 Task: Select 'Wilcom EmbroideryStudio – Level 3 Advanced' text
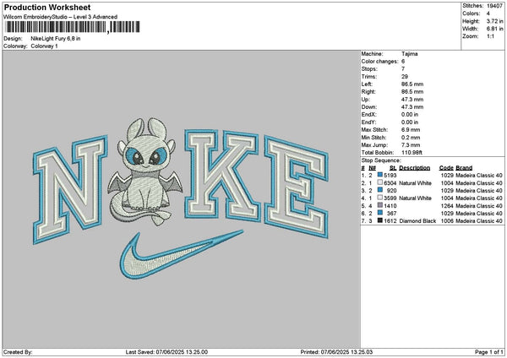(x=61, y=17)
